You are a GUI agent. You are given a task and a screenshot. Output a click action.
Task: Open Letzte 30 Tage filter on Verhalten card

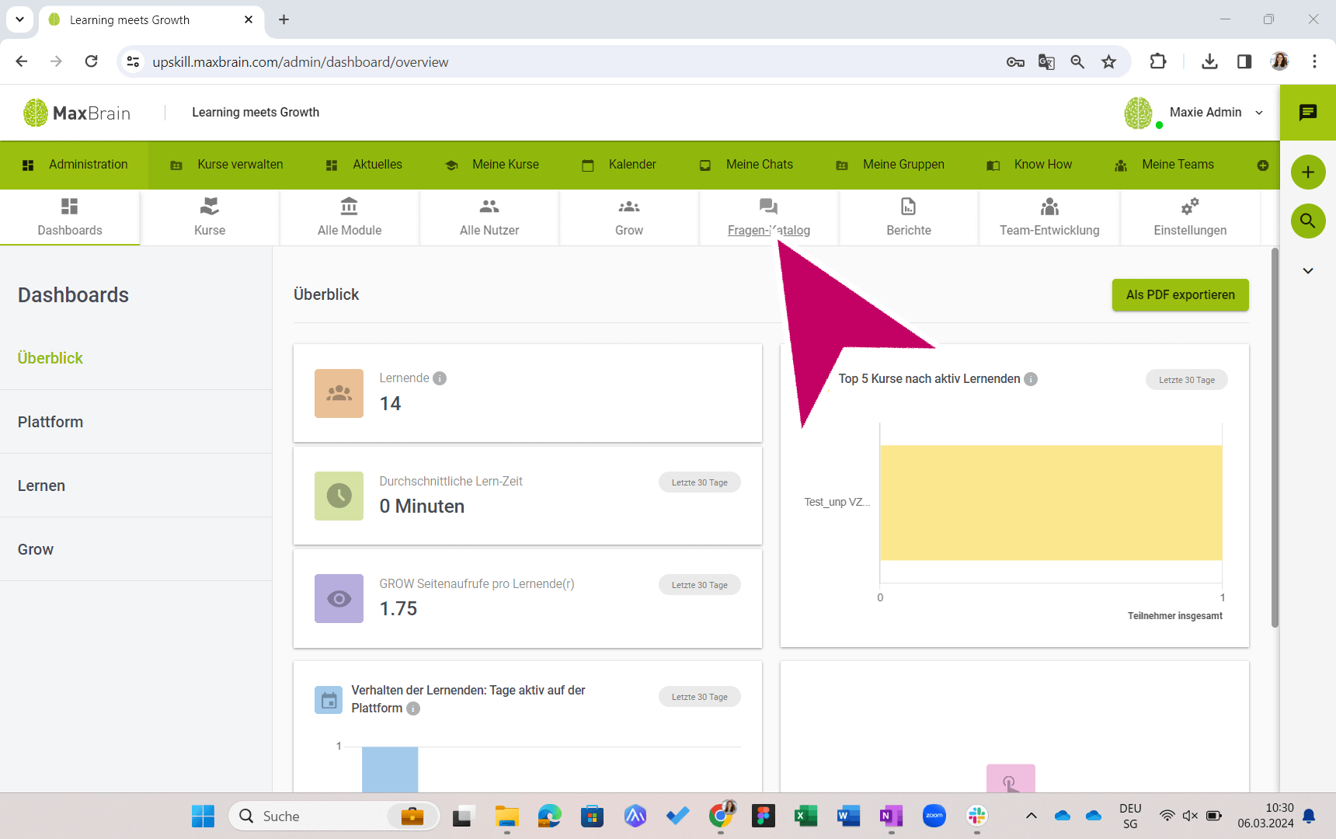pyautogui.click(x=700, y=697)
